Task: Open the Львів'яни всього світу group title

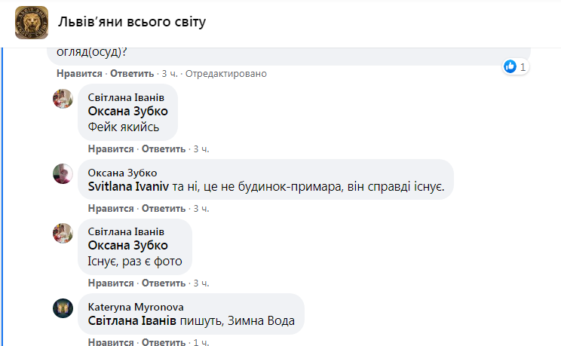Action: tap(132, 23)
